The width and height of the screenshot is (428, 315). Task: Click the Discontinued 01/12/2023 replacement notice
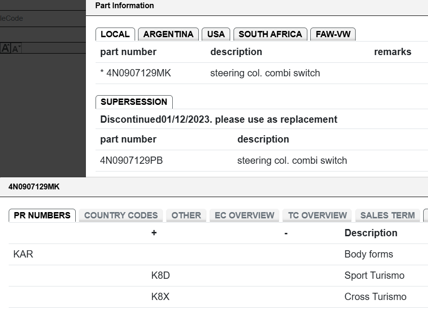219,119
